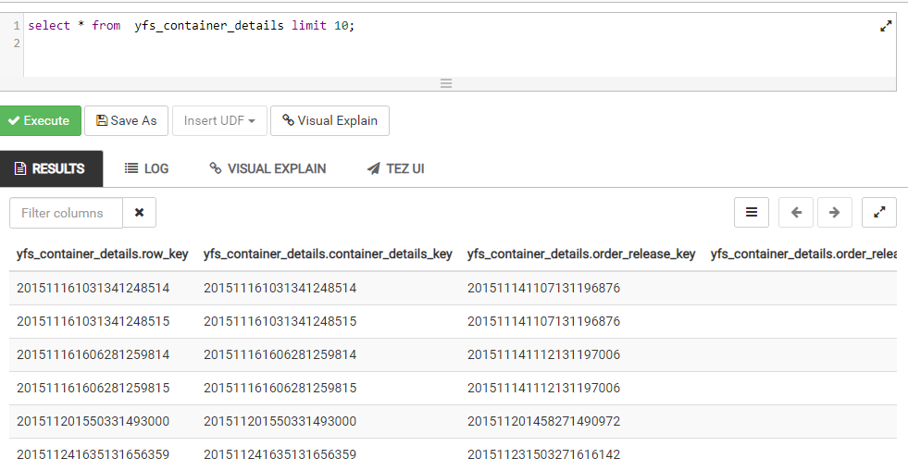Viewport: 908px width, 471px height.
Task: Click the editor resize handle bar
Action: click(446, 83)
